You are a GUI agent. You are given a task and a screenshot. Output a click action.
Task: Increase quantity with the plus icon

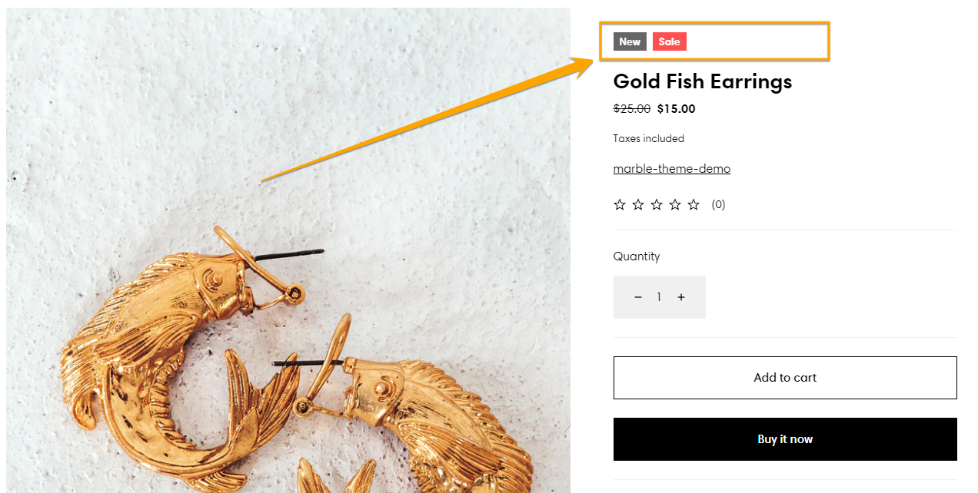[681, 297]
